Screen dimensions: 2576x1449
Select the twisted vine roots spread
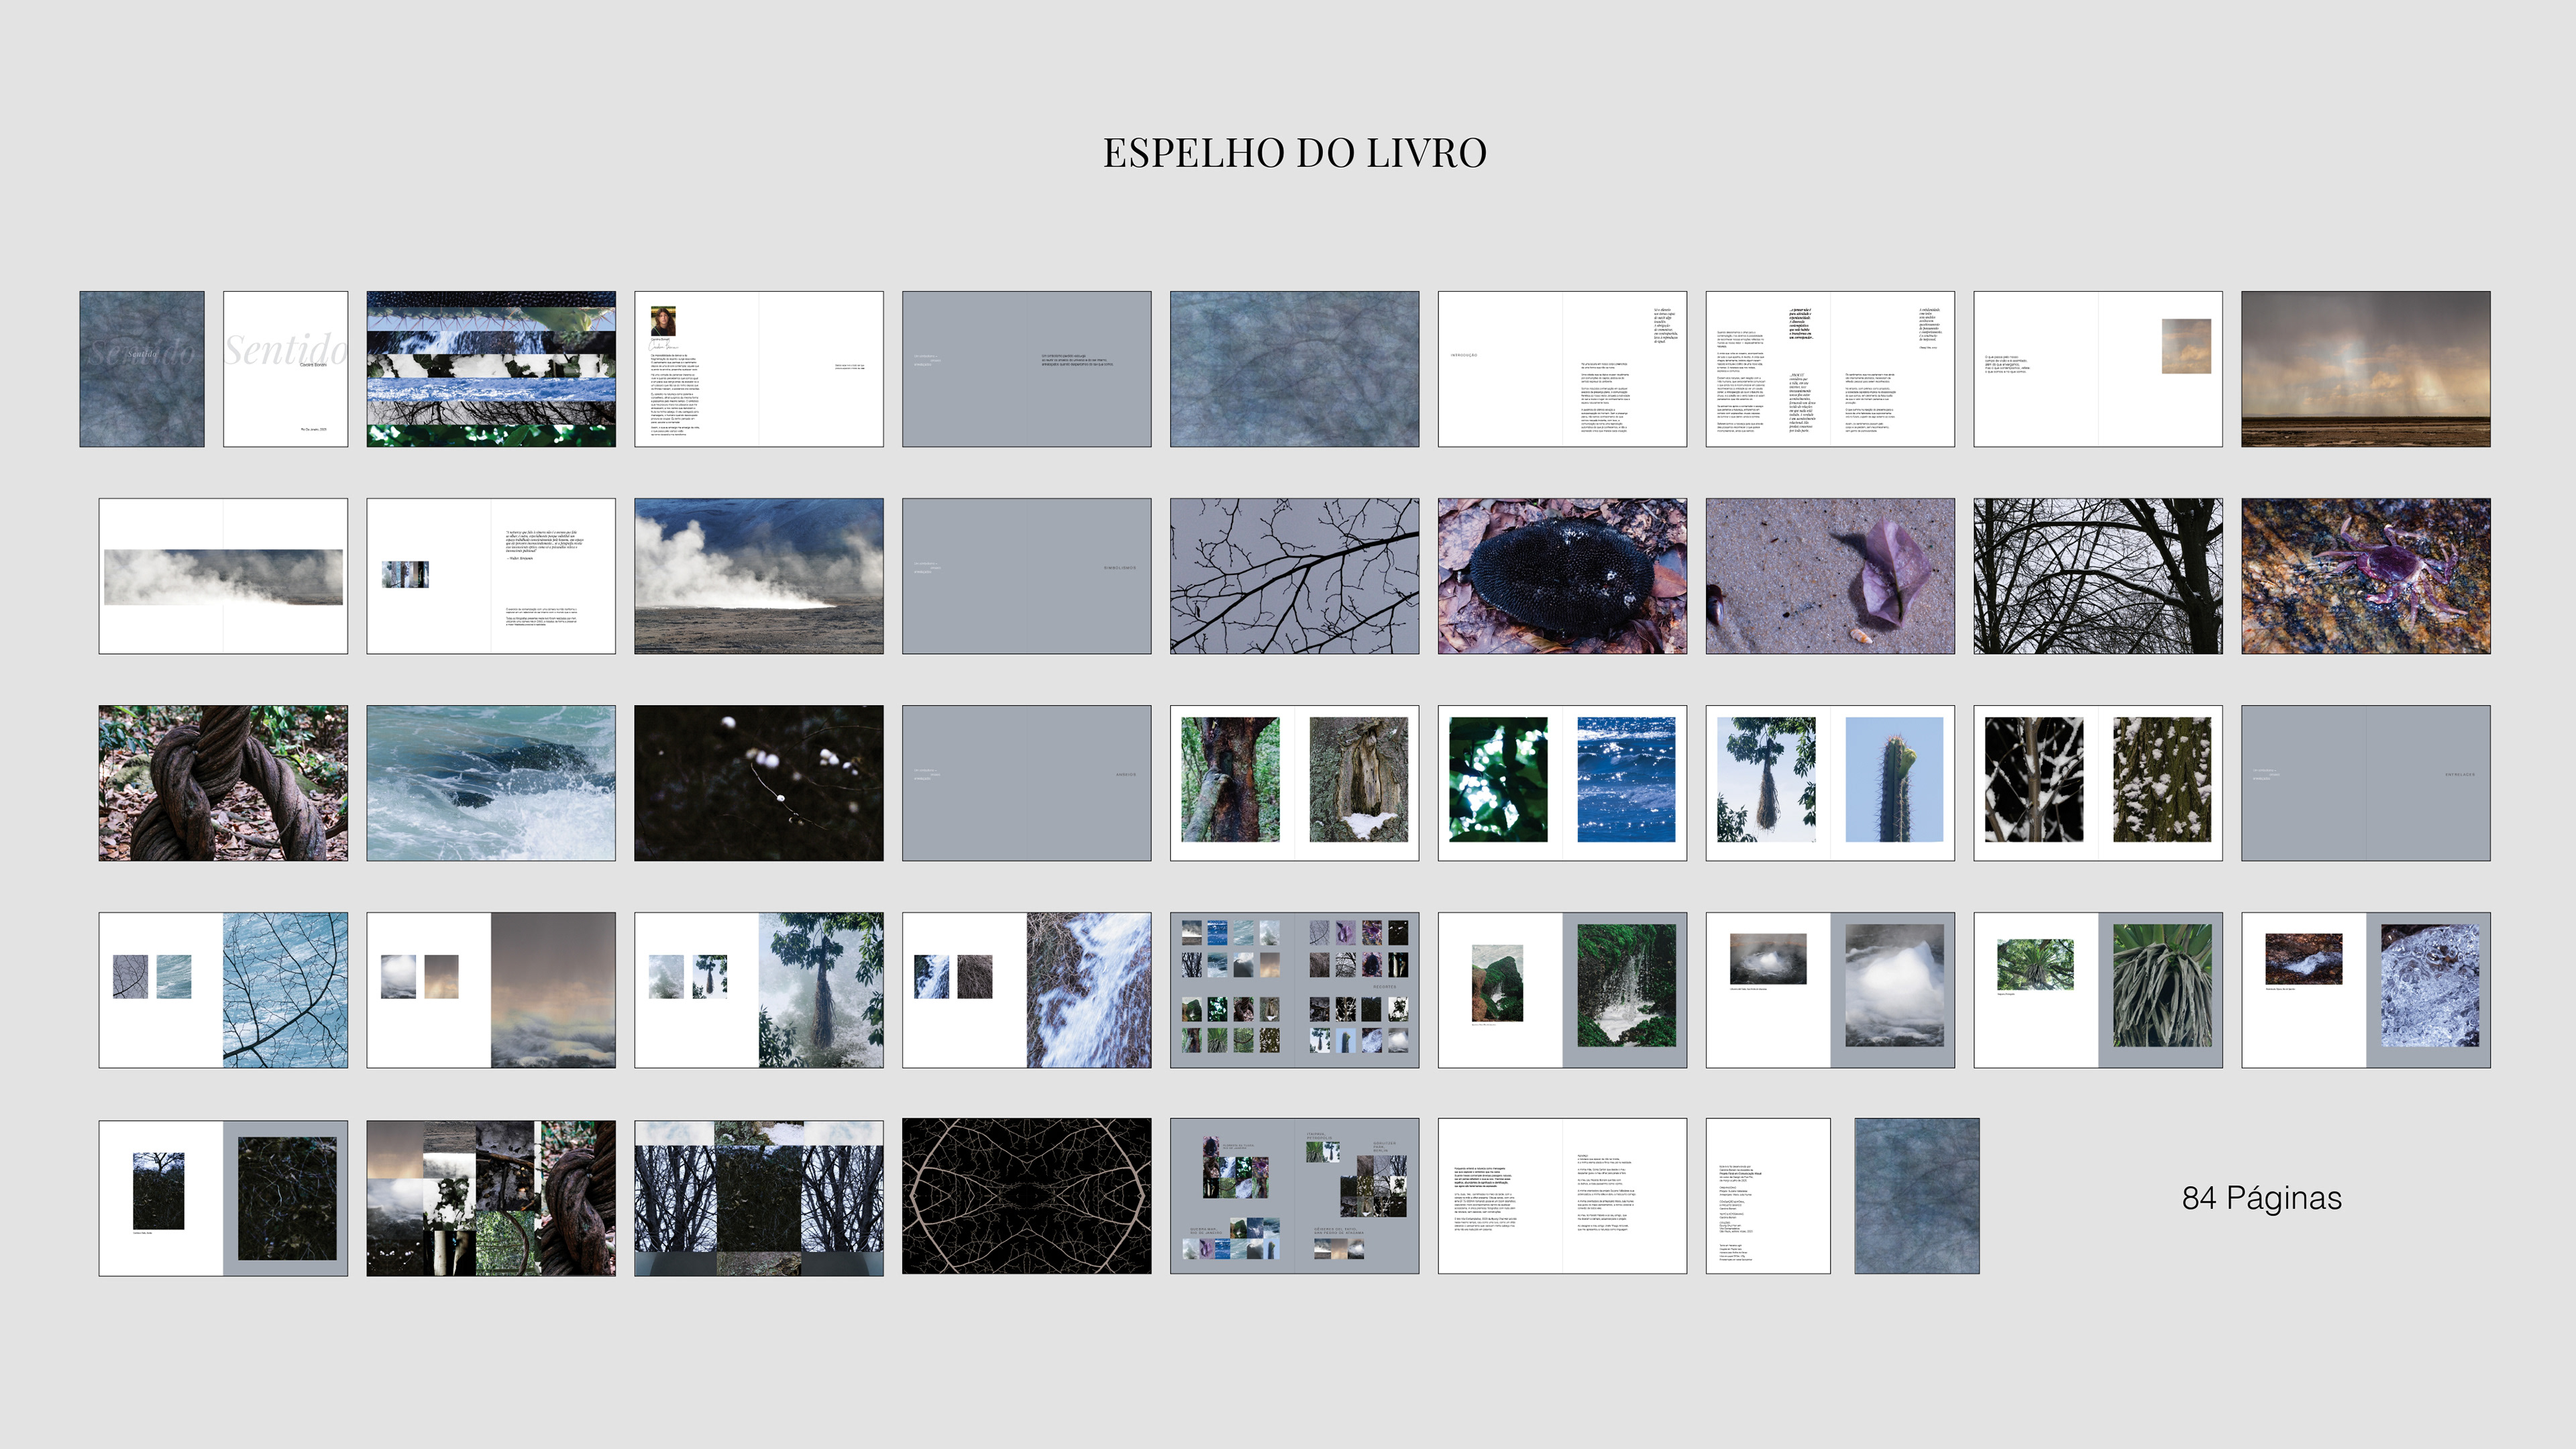(x=223, y=783)
